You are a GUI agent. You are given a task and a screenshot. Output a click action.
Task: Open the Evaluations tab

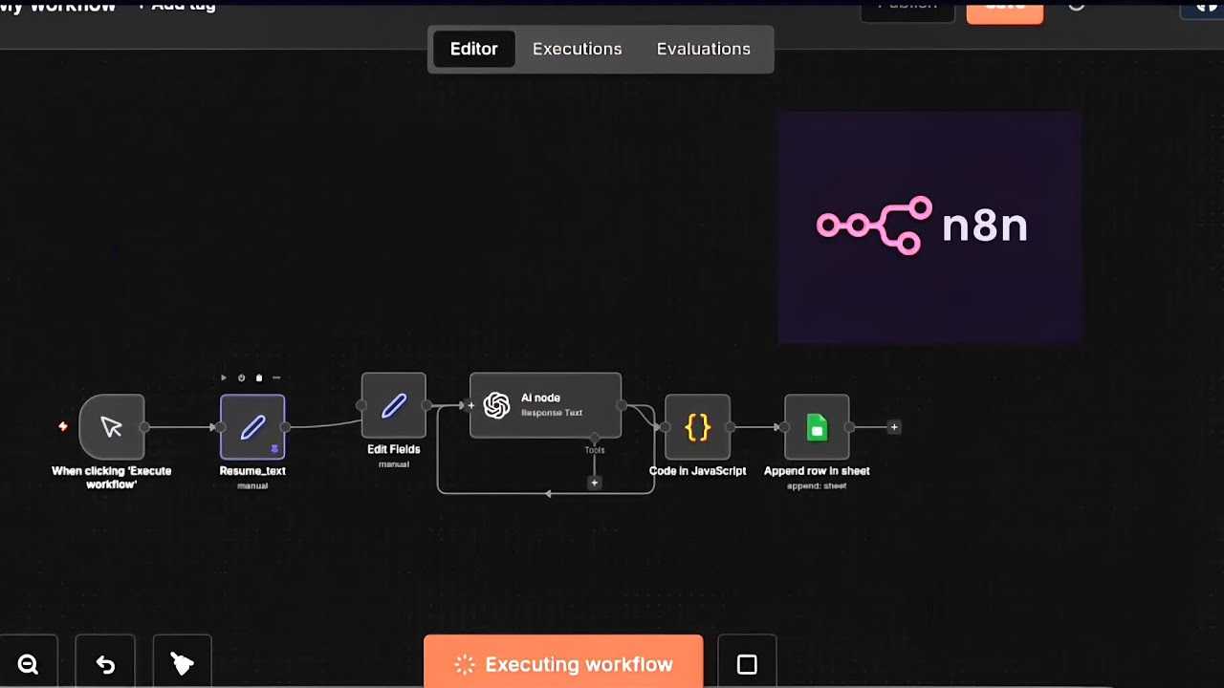[704, 49]
